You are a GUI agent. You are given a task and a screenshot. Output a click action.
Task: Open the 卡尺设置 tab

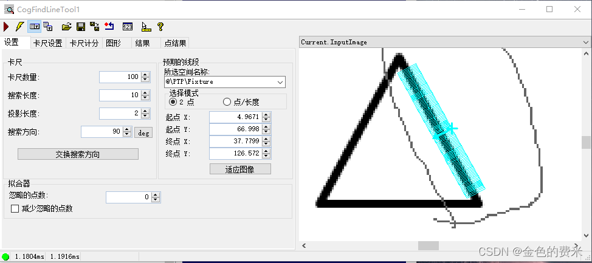click(x=48, y=43)
